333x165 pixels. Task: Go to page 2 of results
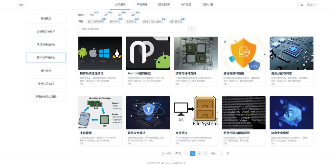(199, 154)
